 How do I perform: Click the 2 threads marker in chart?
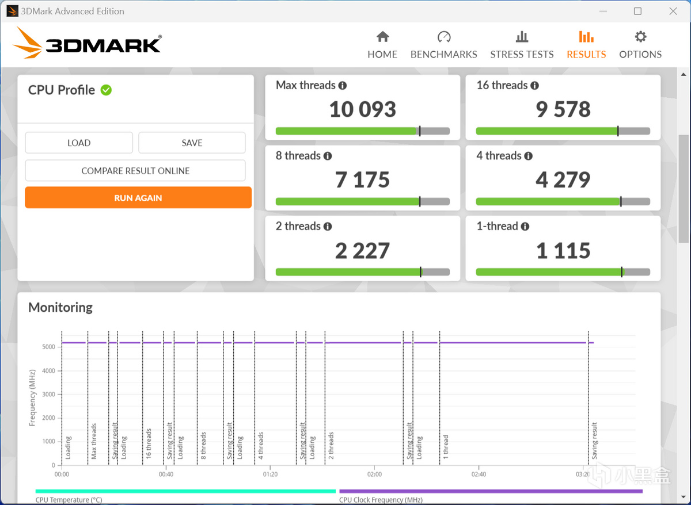pos(331,445)
